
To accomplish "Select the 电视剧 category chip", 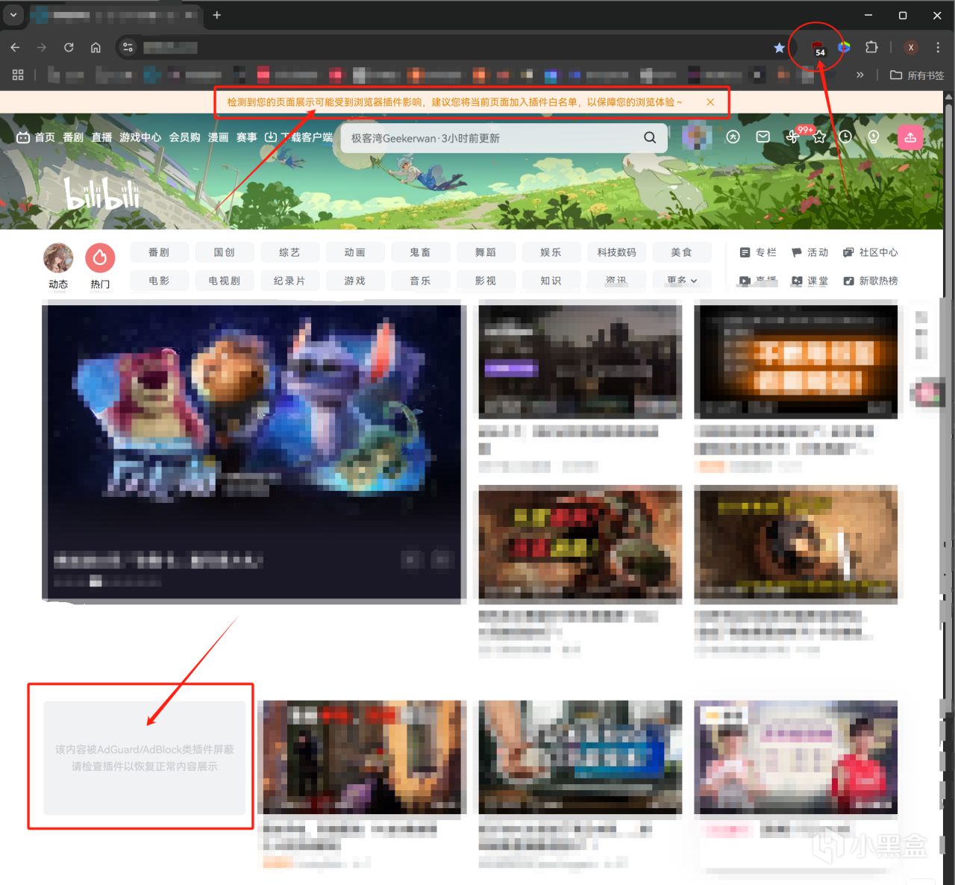I will pyautogui.click(x=224, y=281).
